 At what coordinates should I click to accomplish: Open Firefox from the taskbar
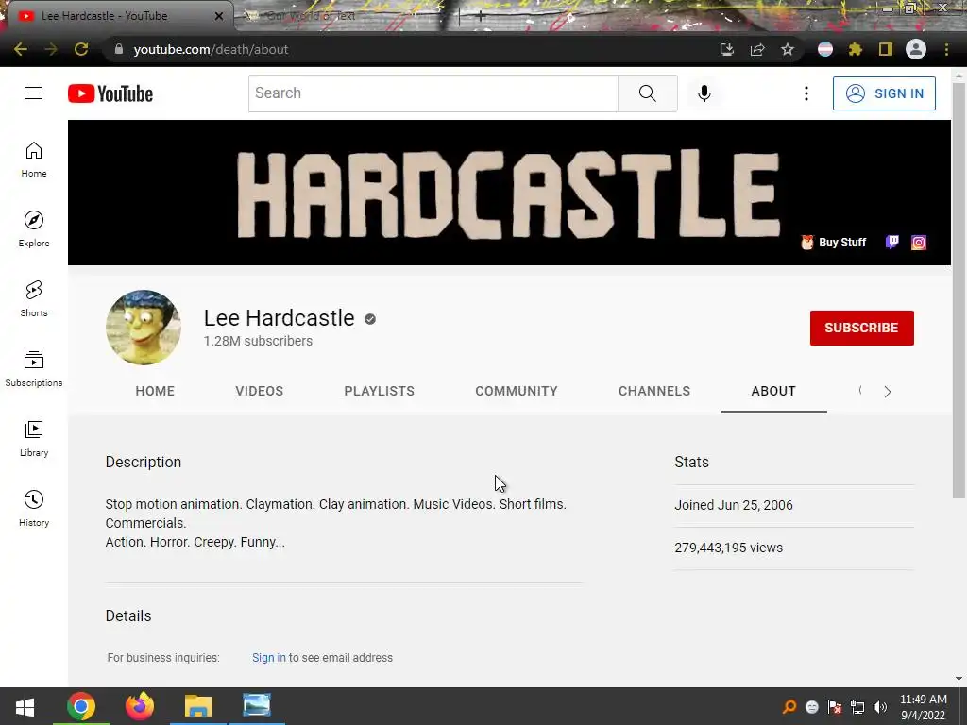coord(140,706)
